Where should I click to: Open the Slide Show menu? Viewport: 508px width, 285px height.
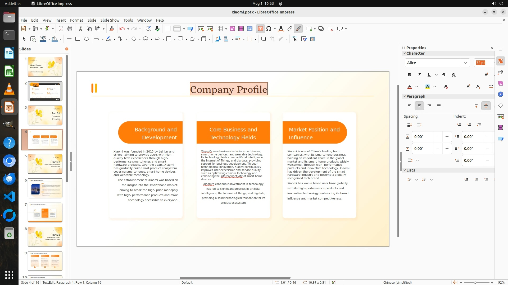click(x=110, y=20)
